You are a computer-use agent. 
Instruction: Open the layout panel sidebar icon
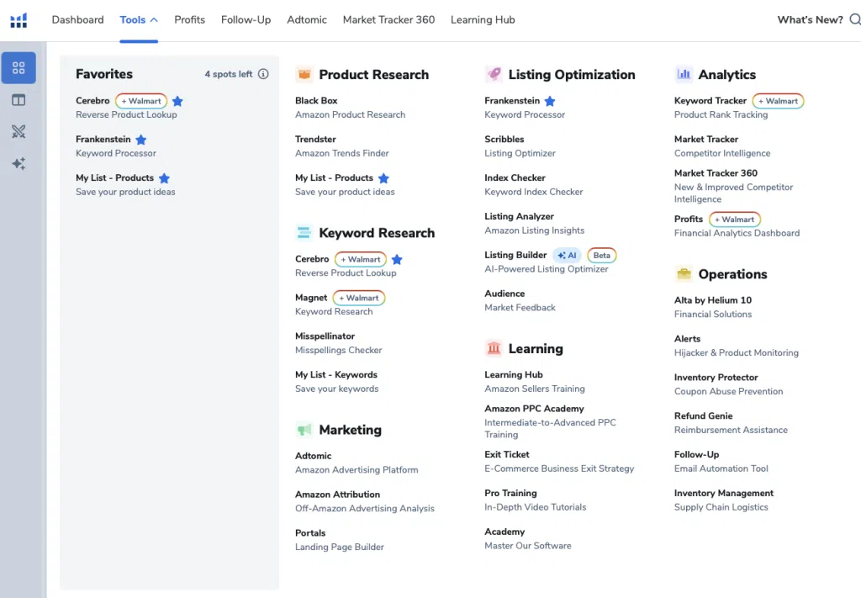(18, 100)
